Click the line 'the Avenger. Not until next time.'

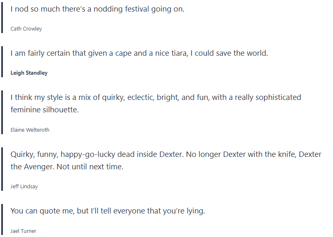click(x=67, y=167)
